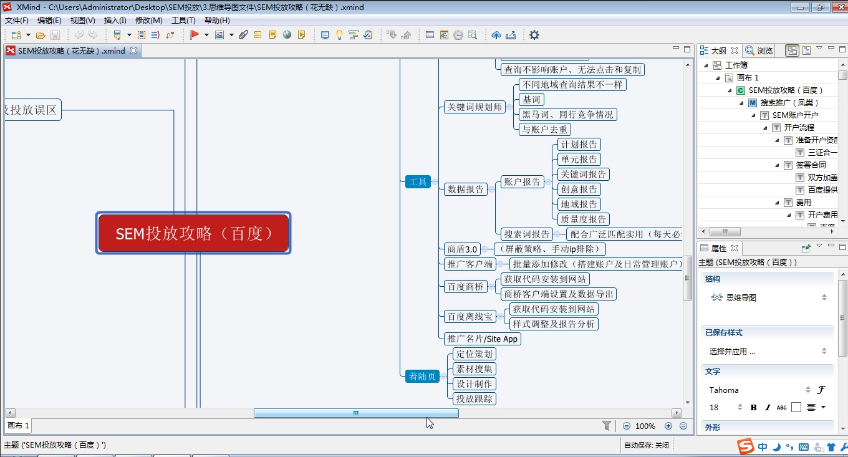Image resolution: width=848 pixels, height=457 pixels.
Task: Click the paperclip attachment icon
Action: point(243,35)
